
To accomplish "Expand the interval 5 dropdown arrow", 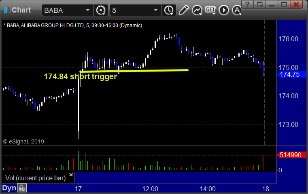I will [x=156, y=10].
